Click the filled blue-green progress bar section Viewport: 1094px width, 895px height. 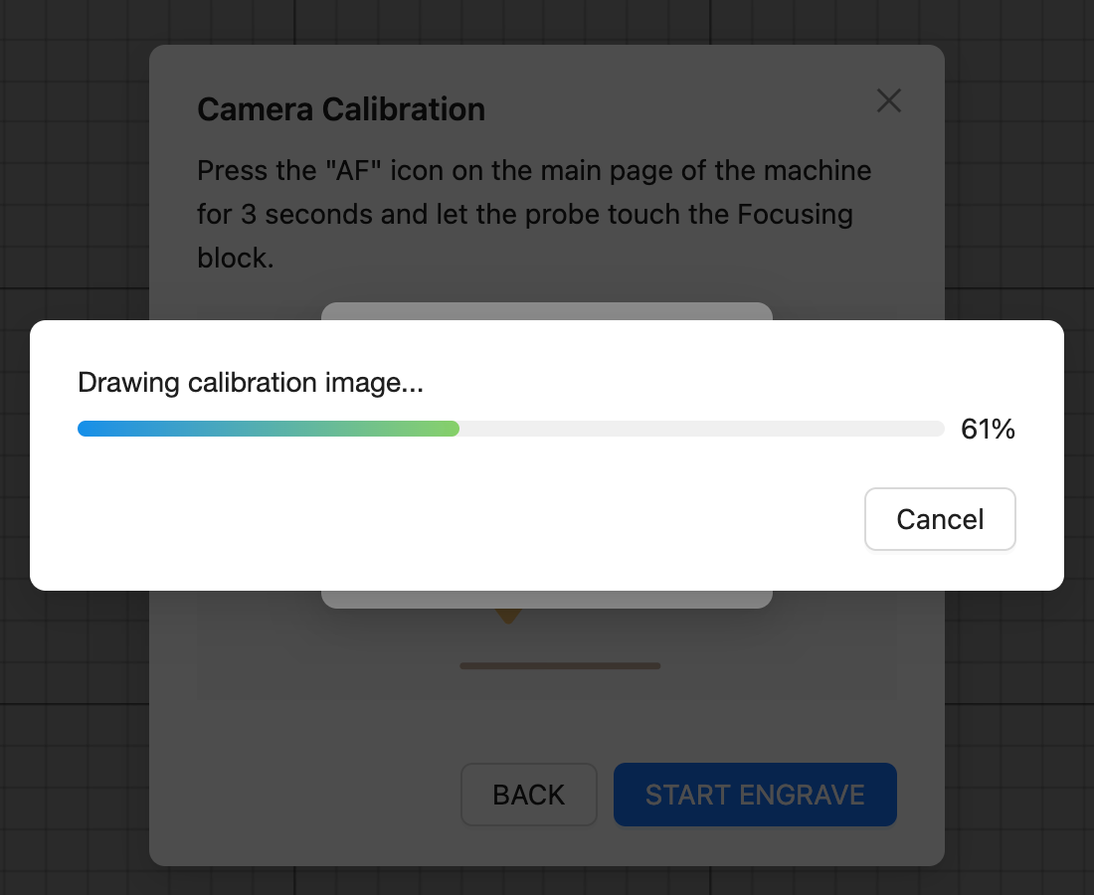point(269,429)
